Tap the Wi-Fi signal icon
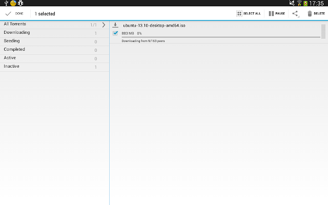 click(x=299, y=3)
